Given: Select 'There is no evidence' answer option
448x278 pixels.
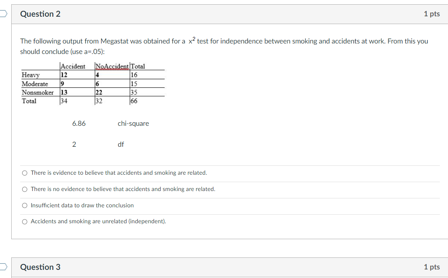Looking at the screenshot, I should [24, 189].
